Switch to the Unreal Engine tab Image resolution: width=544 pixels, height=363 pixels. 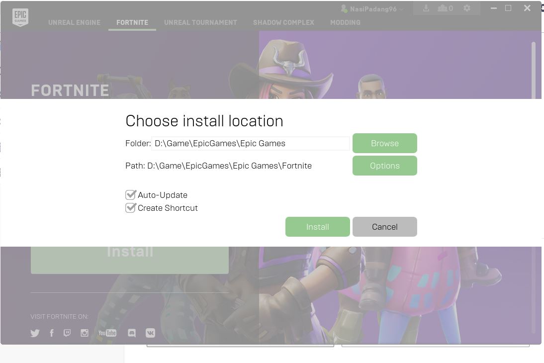pyautogui.click(x=74, y=22)
